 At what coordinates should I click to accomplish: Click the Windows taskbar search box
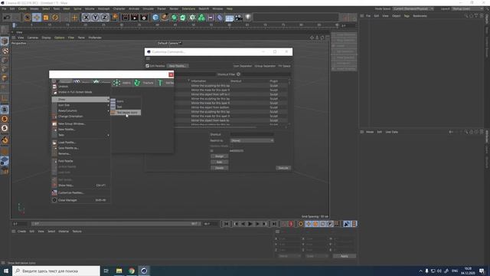(x=56, y=271)
